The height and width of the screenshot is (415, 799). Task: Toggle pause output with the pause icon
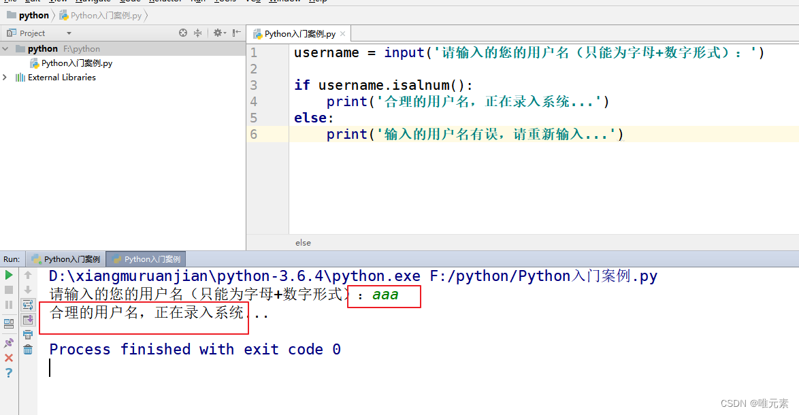pyautogui.click(x=8, y=304)
